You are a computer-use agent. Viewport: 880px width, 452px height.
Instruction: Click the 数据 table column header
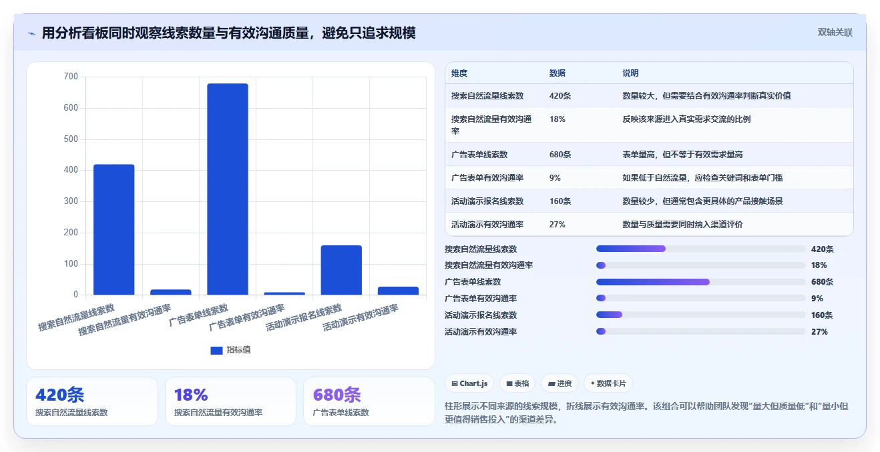click(x=558, y=73)
